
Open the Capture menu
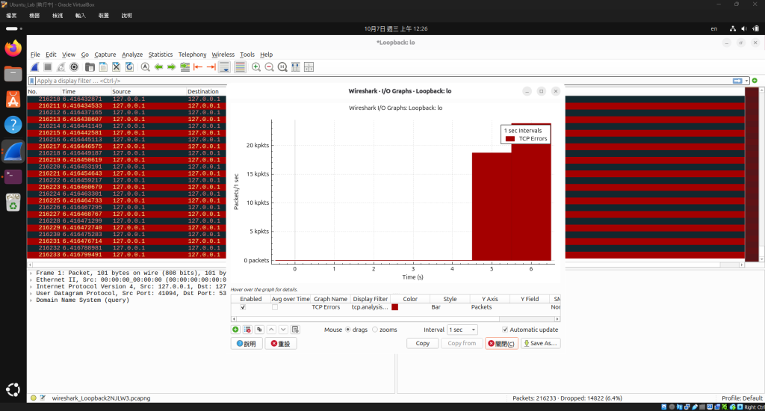pos(105,55)
